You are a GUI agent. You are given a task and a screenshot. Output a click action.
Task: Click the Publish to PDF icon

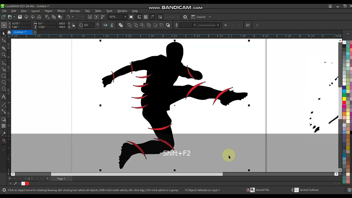click(103, 17)
